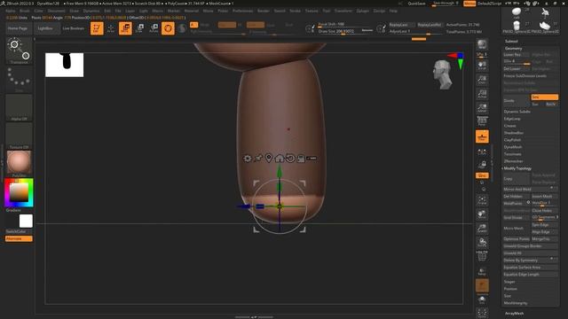
Task: Toggle the Smt option next to Divide
Action: click(544, 97)
